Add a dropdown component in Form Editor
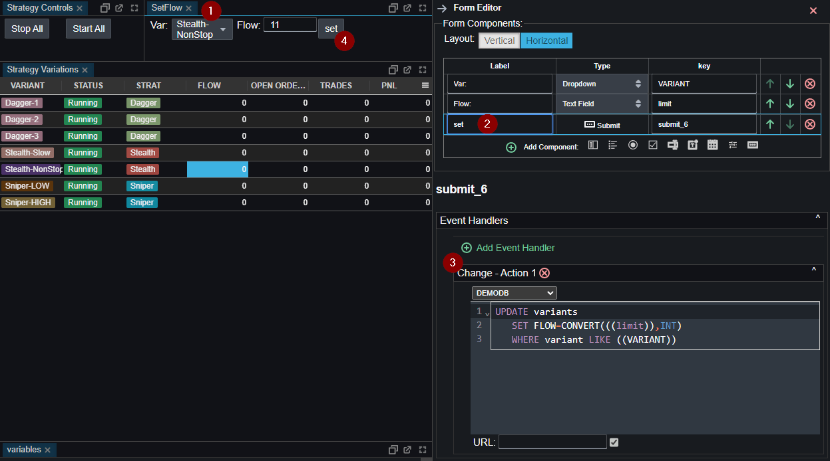Screen dimensions: 830x461 point(593,145)
